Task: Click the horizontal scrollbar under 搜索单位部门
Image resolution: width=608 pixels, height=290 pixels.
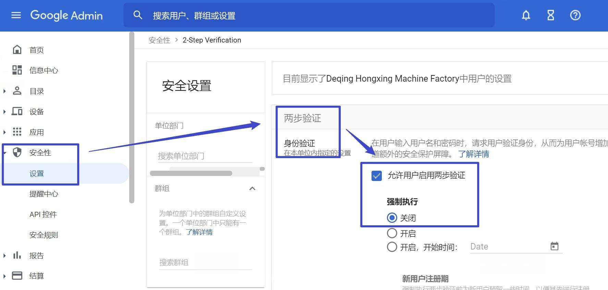Action: pyautogui.click(x=191, y=173)
